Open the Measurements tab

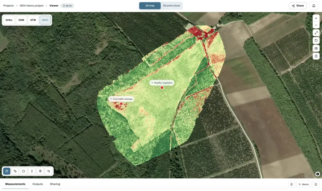[15, 184]
